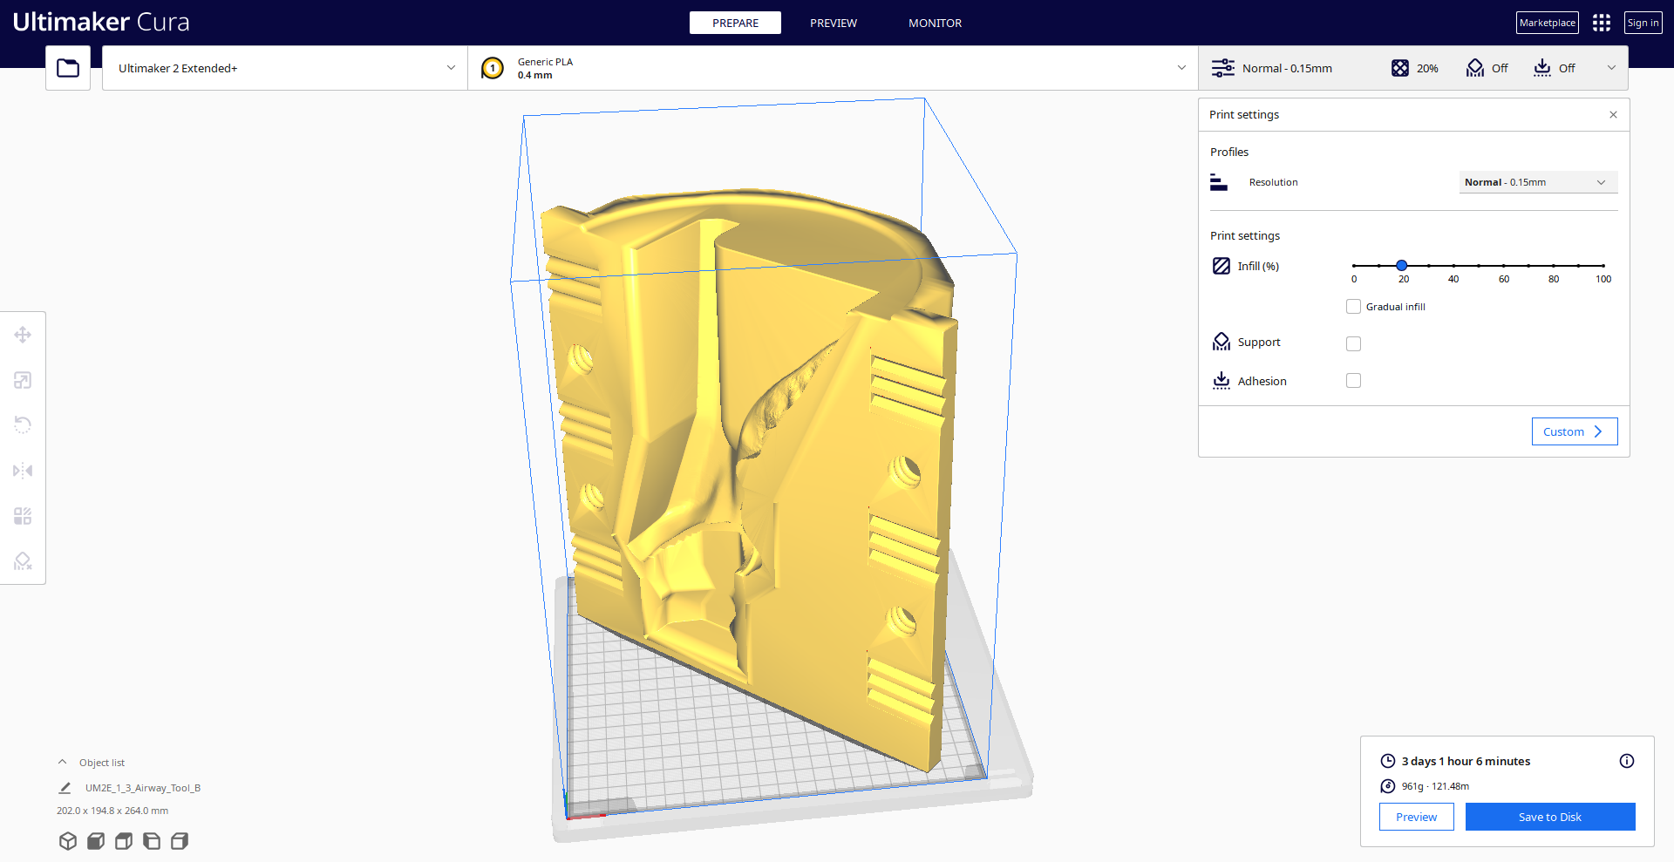Open the apps grid icon
Image resolution: width=1674 pixels, height=862 pixels.
point(1602,23)
